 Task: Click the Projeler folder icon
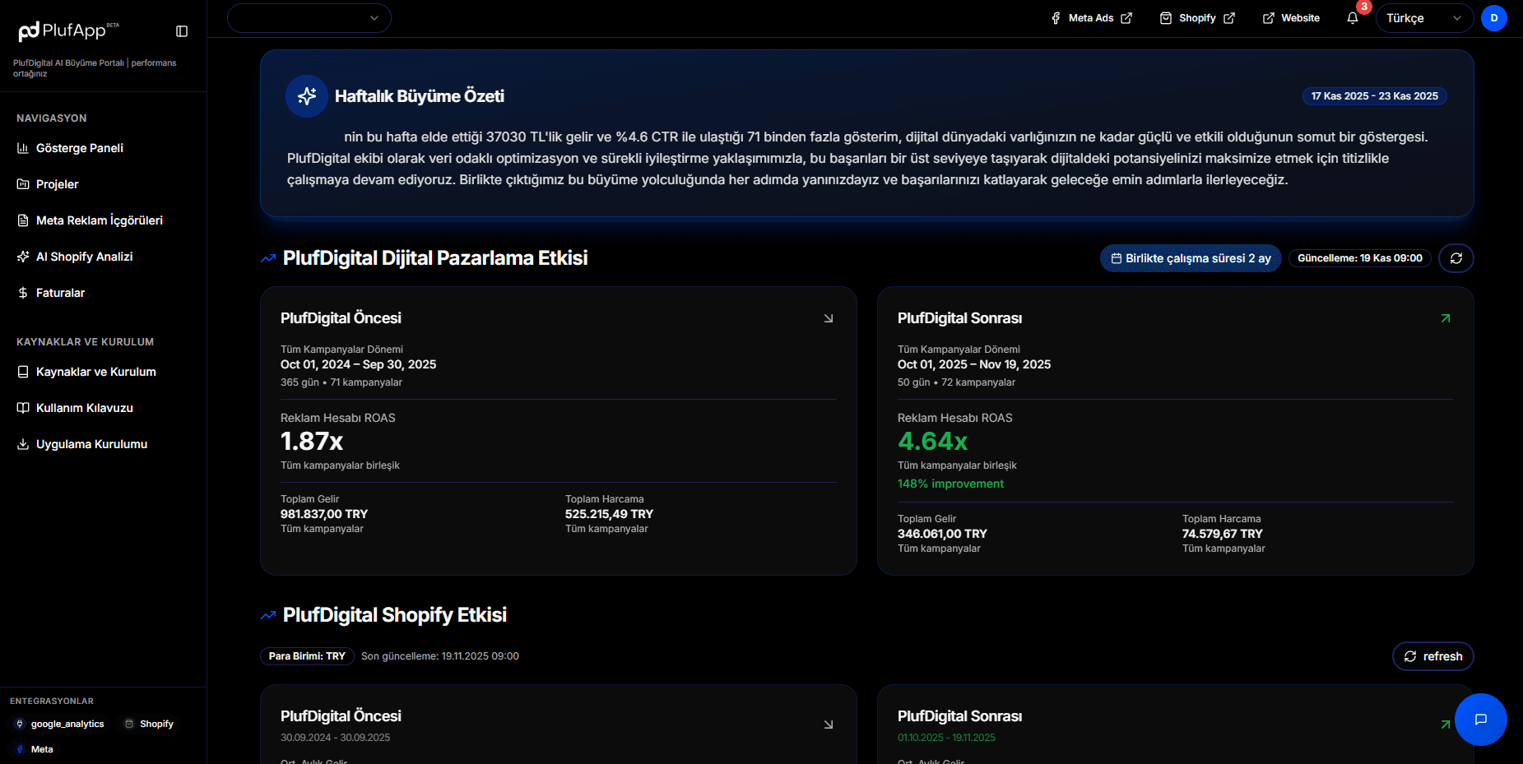(23, 184)
